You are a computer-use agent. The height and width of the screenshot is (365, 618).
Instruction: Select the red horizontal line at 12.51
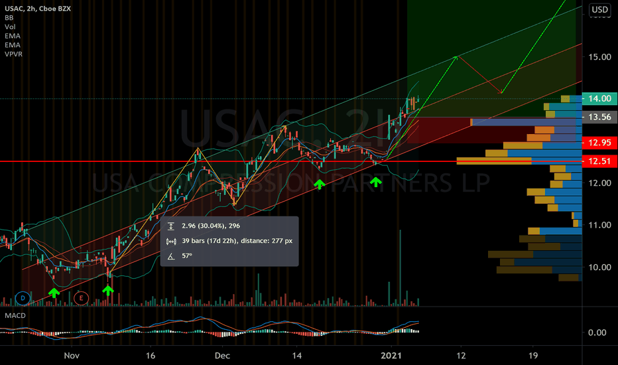point(291,161)
